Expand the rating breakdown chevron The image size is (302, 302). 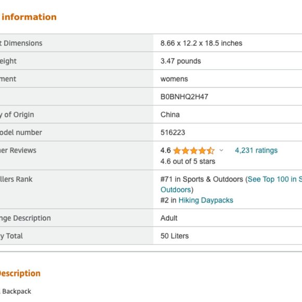click(221, 150)
